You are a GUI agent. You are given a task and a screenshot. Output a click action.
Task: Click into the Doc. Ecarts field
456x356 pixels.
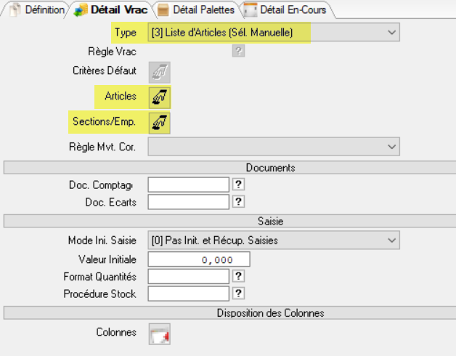tap(188, 201)
